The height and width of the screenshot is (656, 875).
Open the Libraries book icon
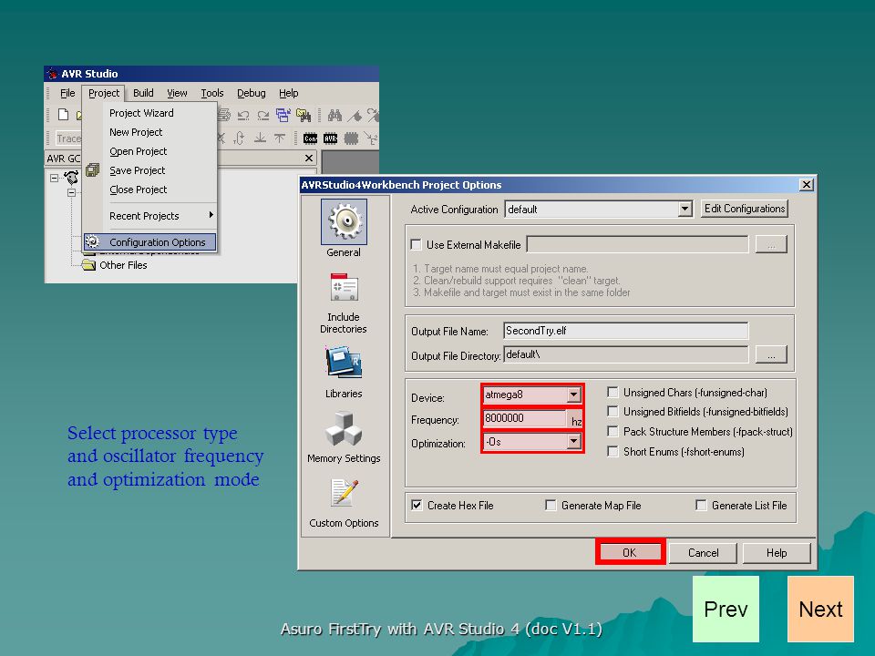click(x=344, y=363)
